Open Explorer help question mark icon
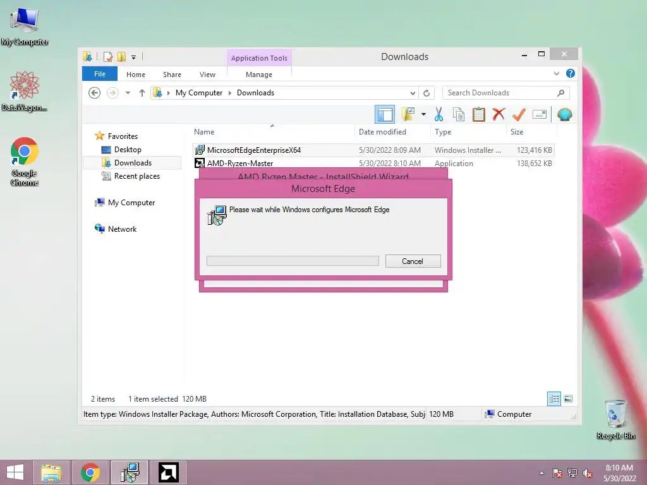 pos(571,73)
